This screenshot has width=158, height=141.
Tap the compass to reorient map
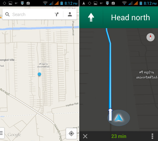(x=150, y=37)
